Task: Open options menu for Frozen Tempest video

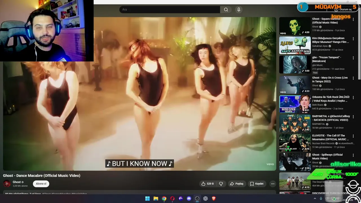Action: point(353,58)
